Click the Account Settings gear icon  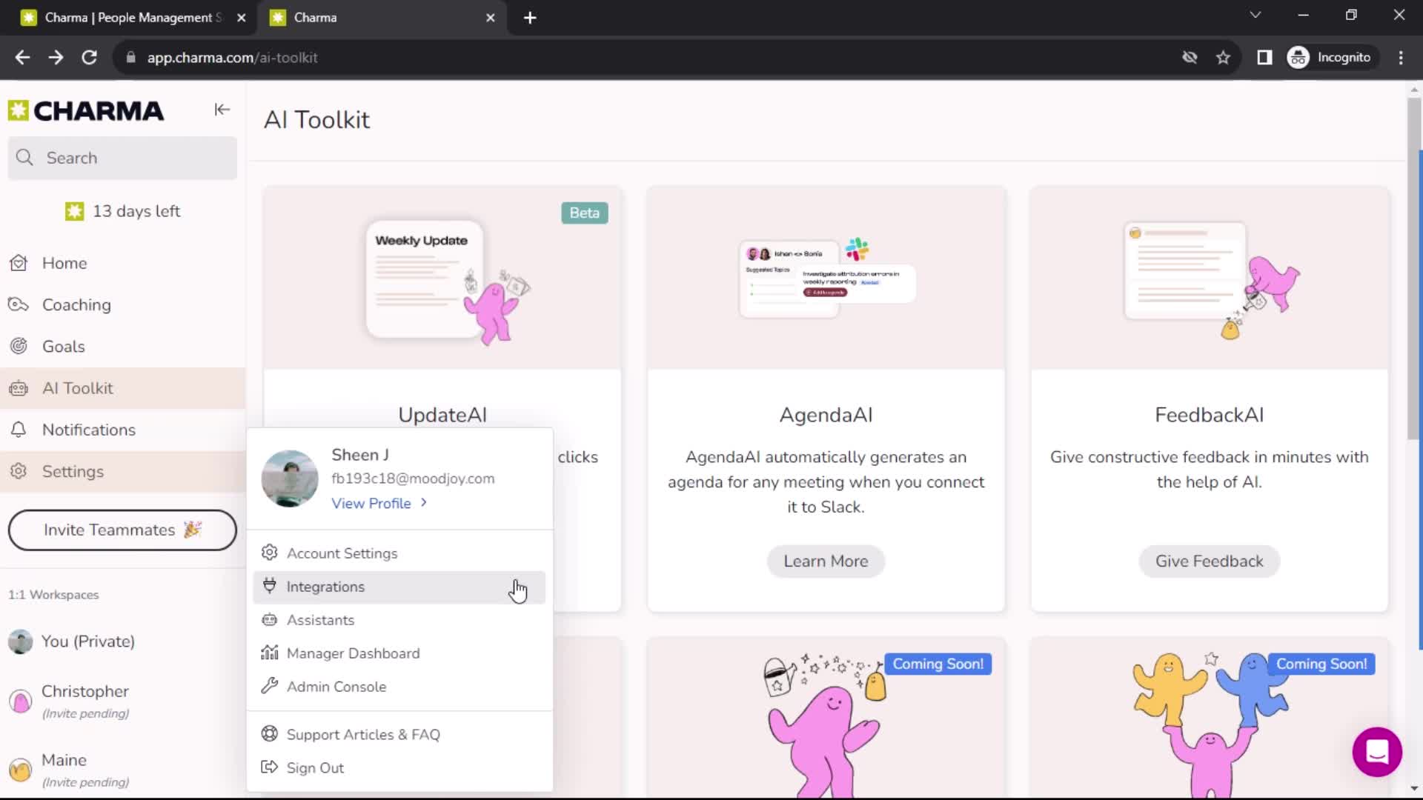[270, 553]
